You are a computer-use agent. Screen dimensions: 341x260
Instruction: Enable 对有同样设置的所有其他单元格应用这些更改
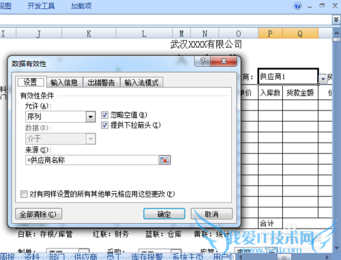click(24, 194)
